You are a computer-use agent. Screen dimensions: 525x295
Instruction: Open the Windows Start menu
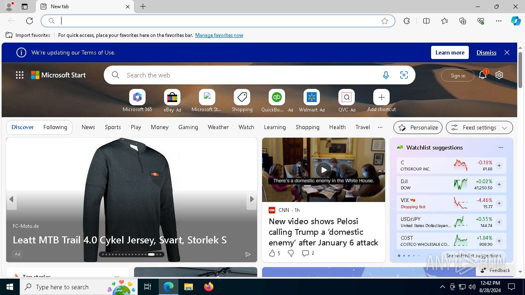point(10,287)
